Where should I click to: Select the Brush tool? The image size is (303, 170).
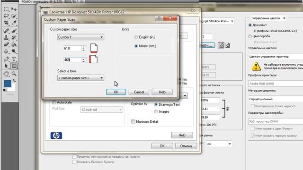click(x=14, y=31)
